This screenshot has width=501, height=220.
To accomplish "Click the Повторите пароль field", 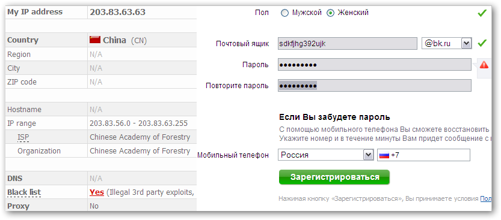I will coord(375,86).
